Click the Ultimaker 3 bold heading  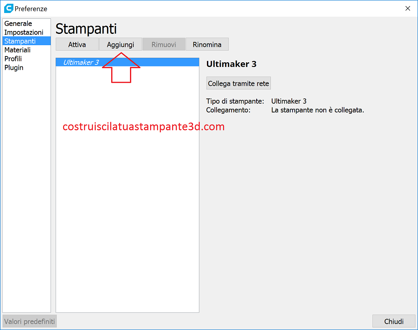tap(232, 64)
